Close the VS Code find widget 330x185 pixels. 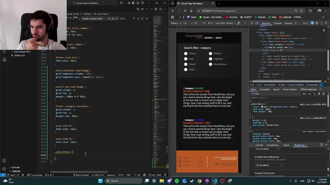(147, 18)
